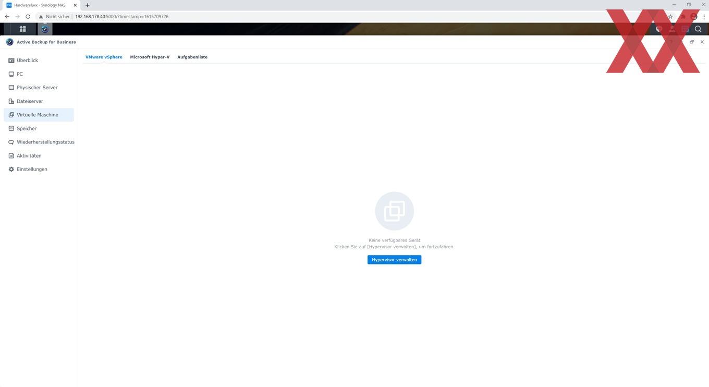The width and height of the screenshot is (709, 387).
Task: Click the Hypervisor verwalten button
Action: tap(394, 260)
